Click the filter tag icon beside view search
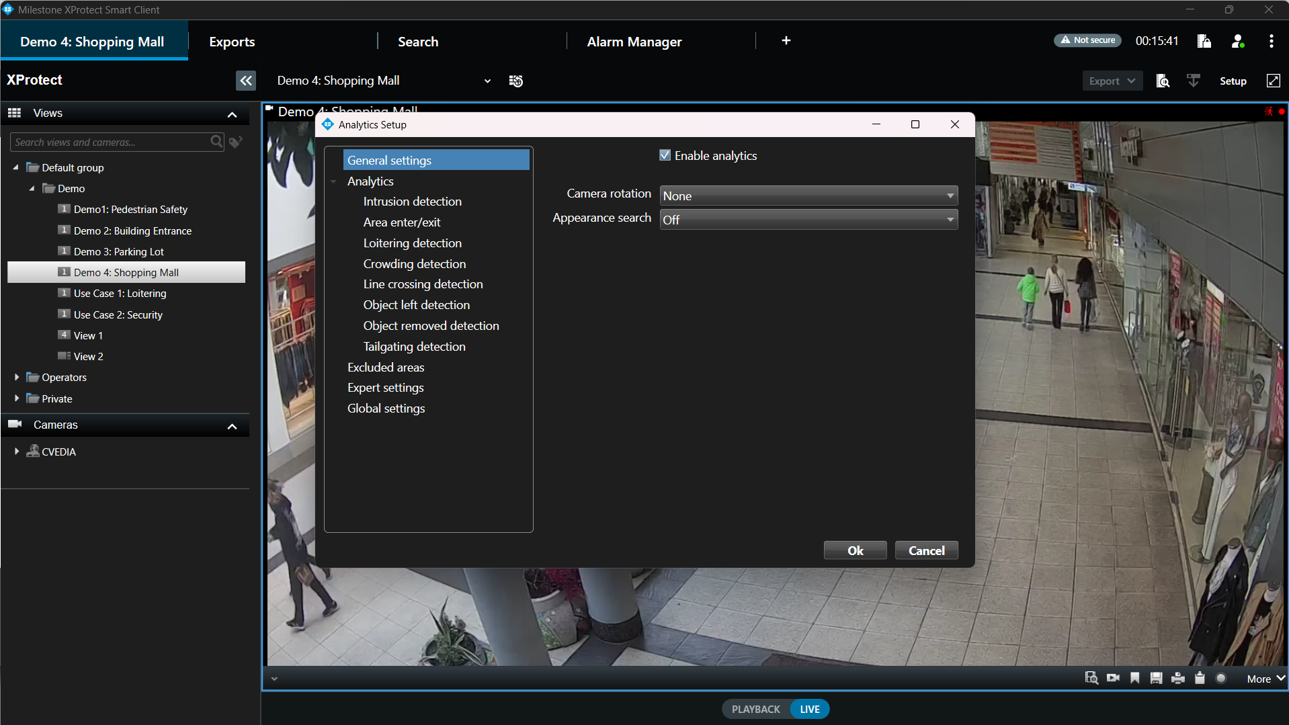 tap(235, 142)
